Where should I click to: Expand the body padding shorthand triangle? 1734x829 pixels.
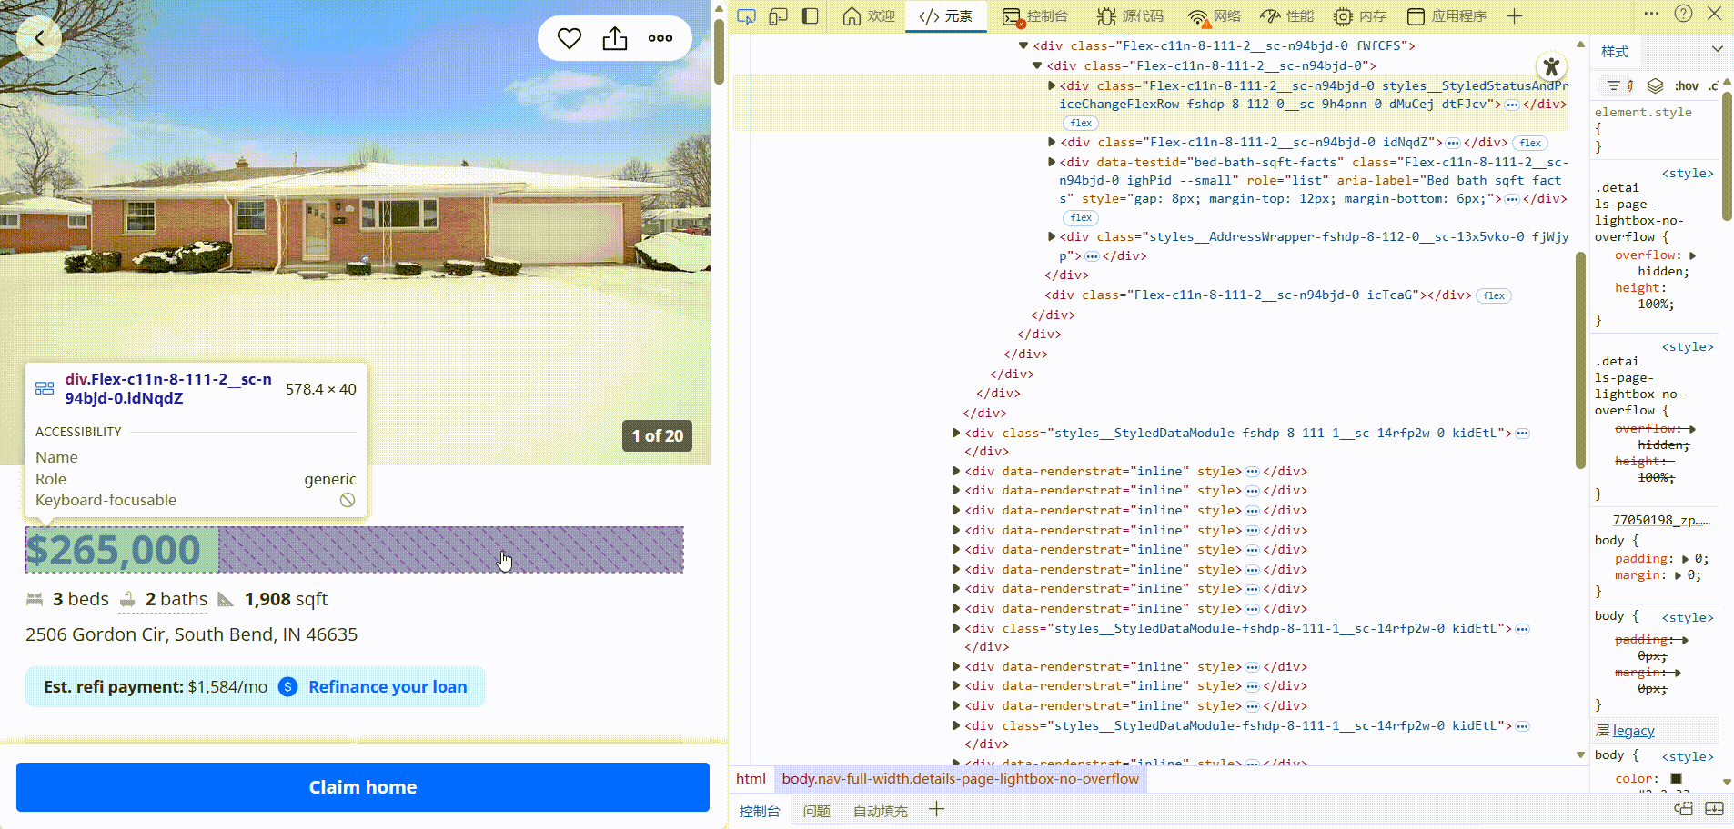pyautogui.click(x=1685, y=559)
